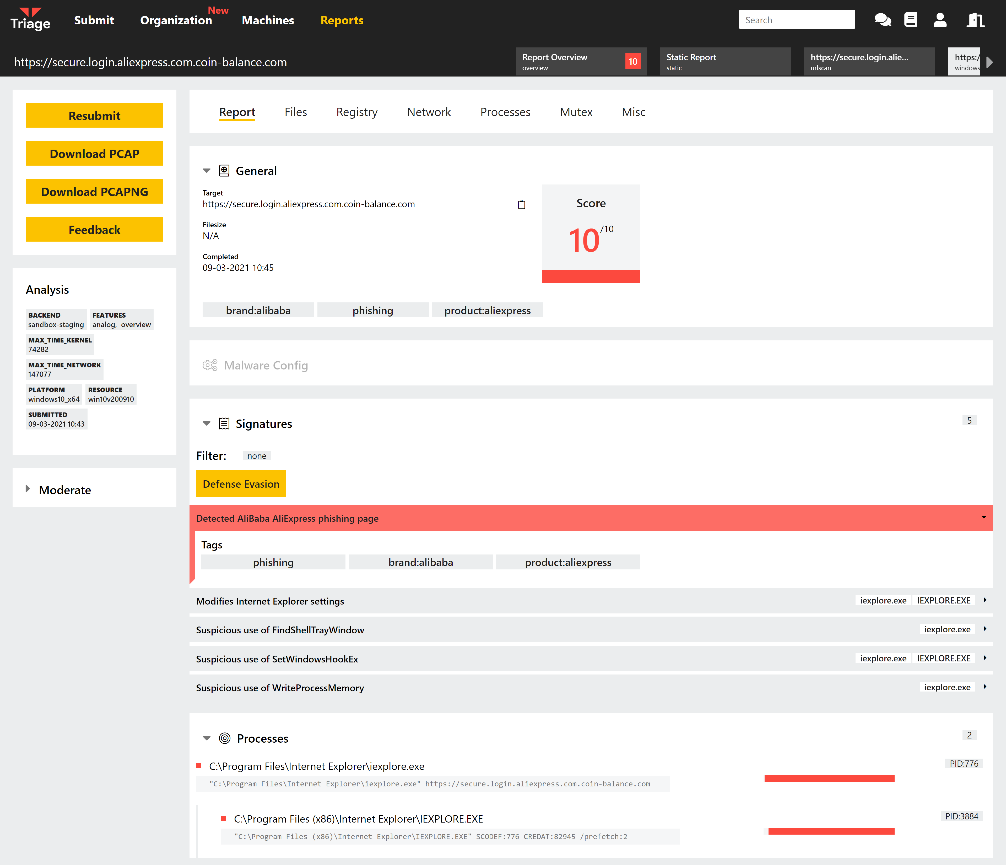
Task: Click the brand:alibaba tag in General
Action: pos(258,310)
